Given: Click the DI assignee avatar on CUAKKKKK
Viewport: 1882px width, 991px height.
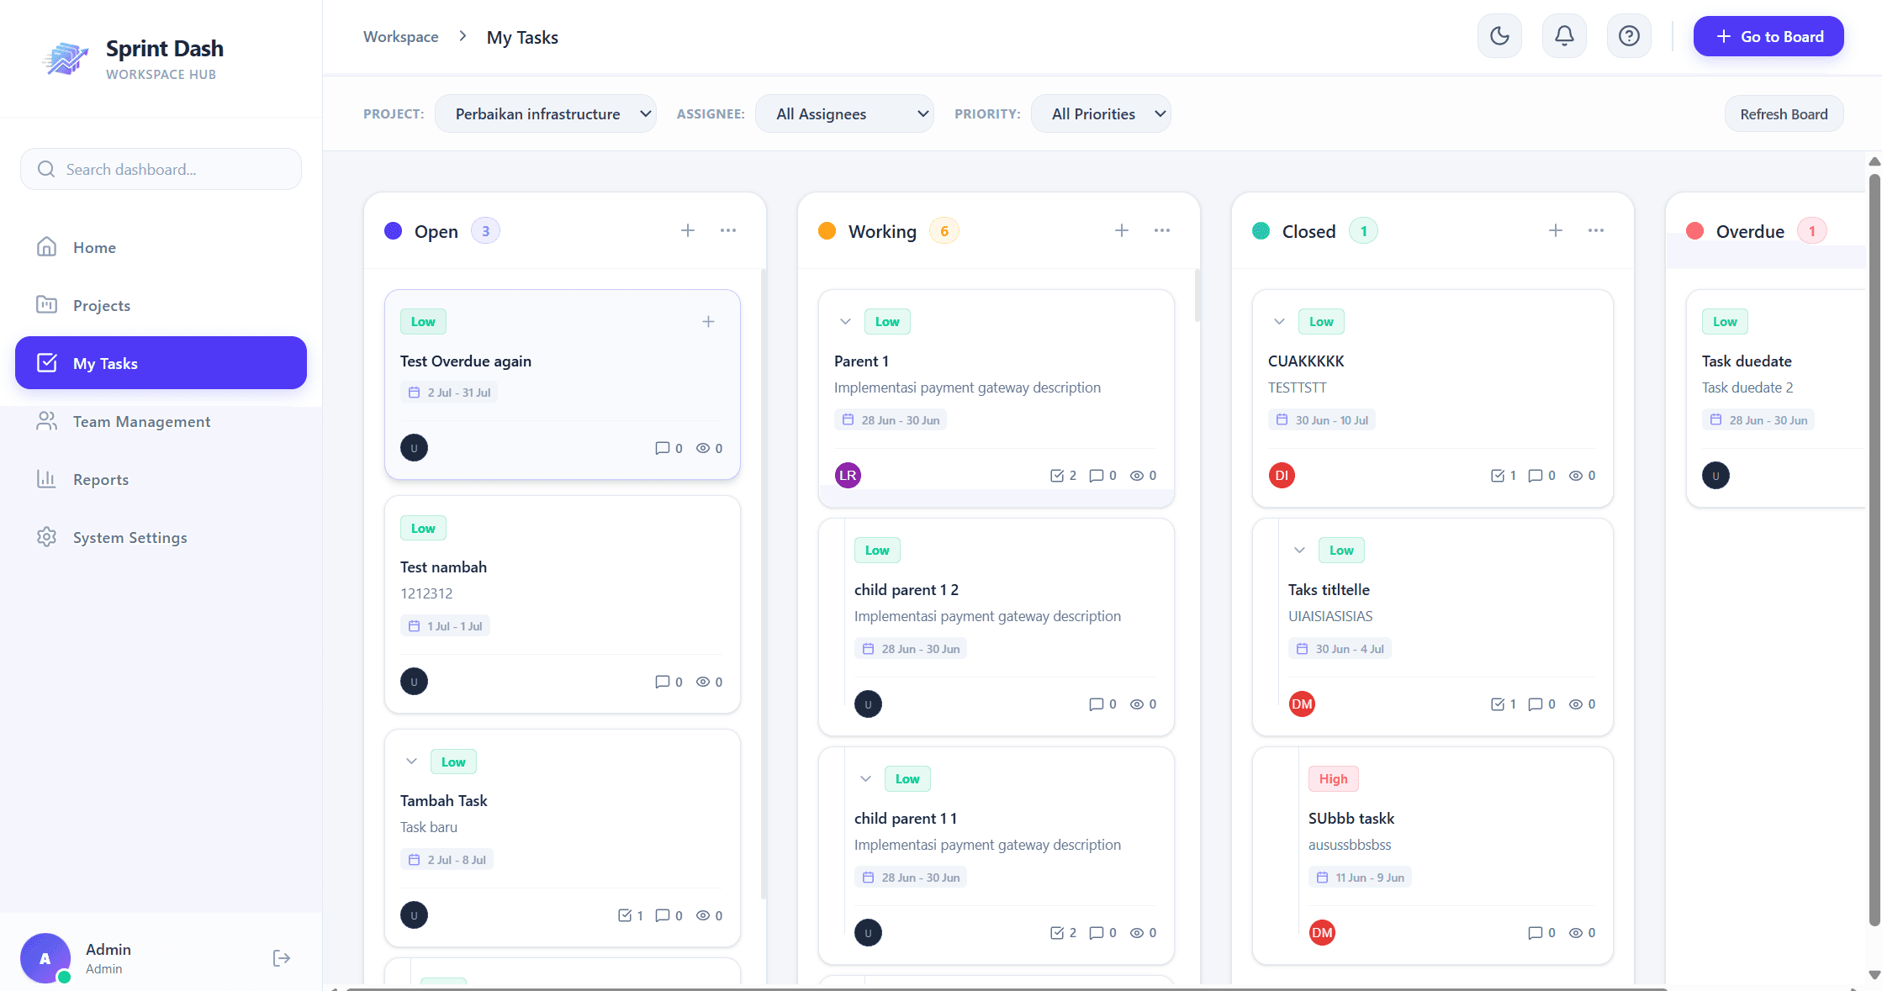Looking at the screenshot, I should (x=1282, y=476).
